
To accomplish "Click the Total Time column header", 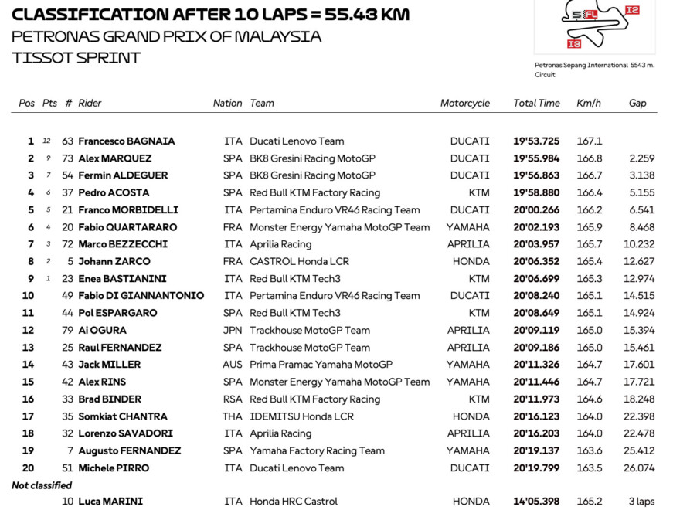I will (536, 103).
